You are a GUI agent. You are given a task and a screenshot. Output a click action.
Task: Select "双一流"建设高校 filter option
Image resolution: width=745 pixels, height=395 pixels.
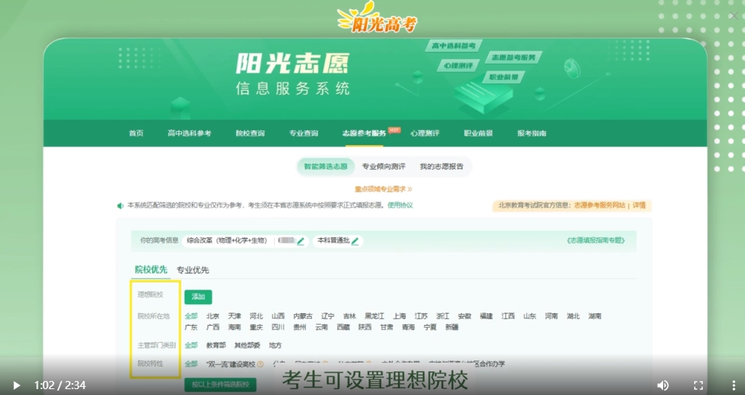point(231,364)
